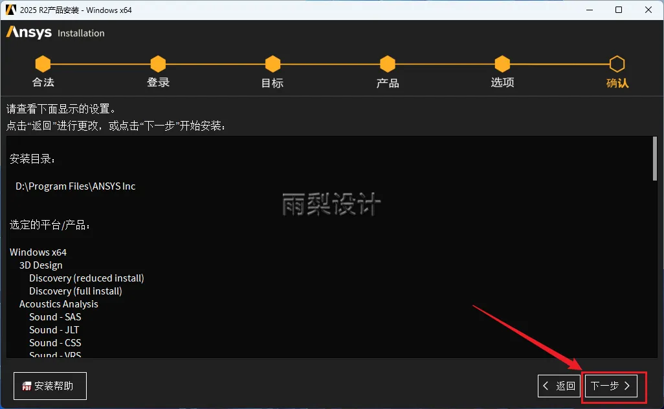Click the Ansys app icon in title bar
This screenshot has height=409, width=664.
(10, 10)
